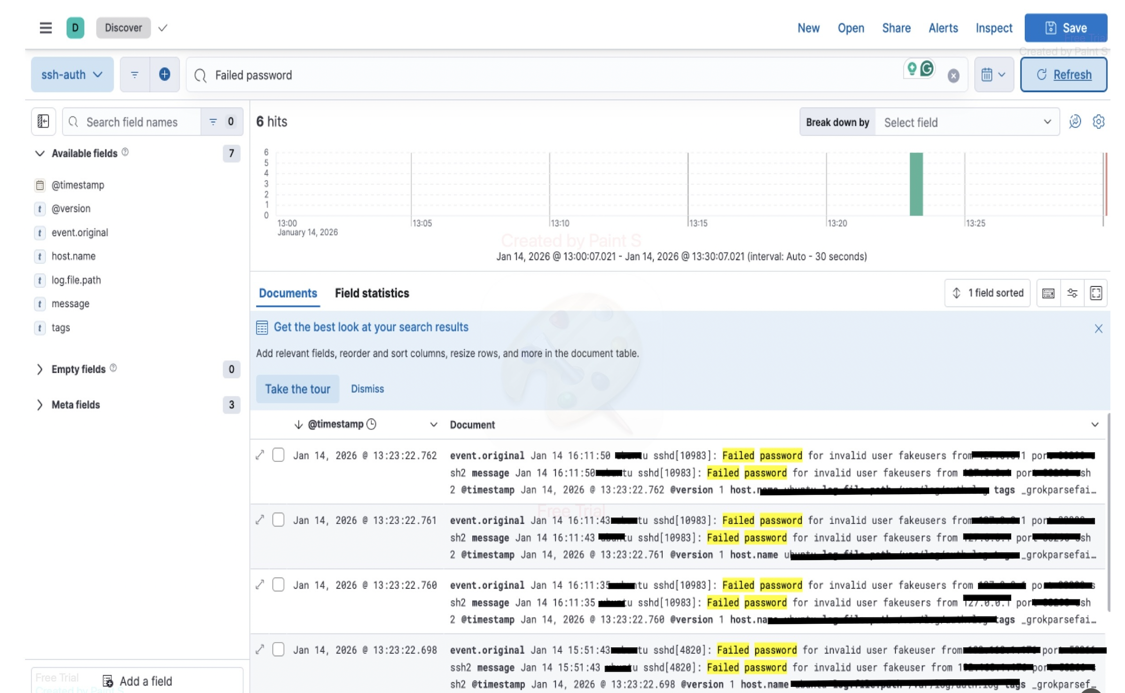Click Add a field button
This screenshot has height=693, width=1125.
(x=137, y=681)
